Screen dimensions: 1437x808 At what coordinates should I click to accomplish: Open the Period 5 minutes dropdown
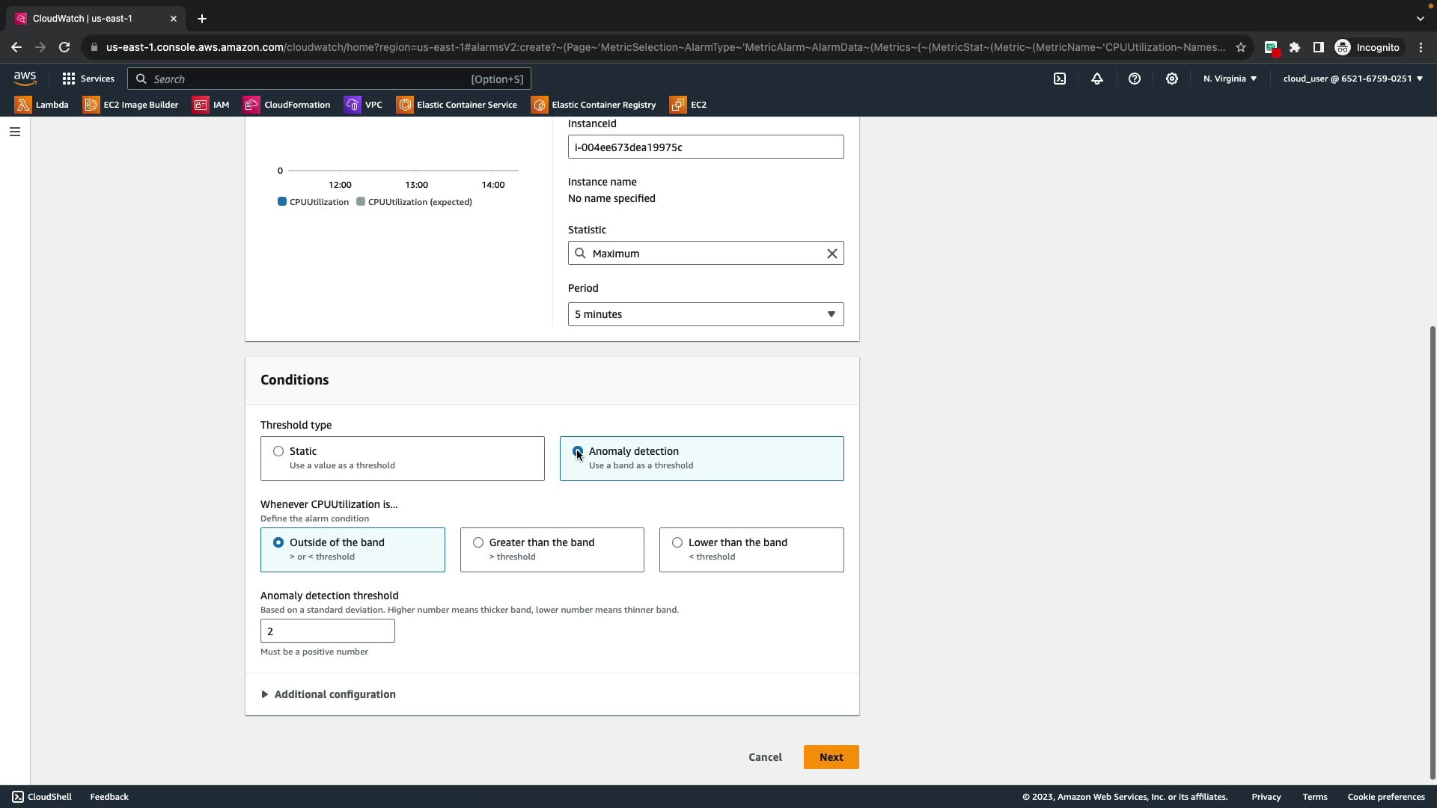click(705, 314)
